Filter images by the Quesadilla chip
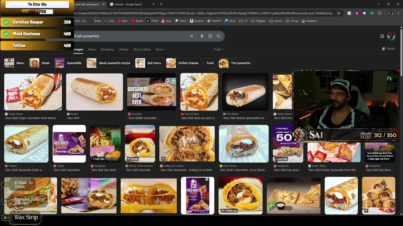This screenshot has height=226, width=403. pos(69,63)
